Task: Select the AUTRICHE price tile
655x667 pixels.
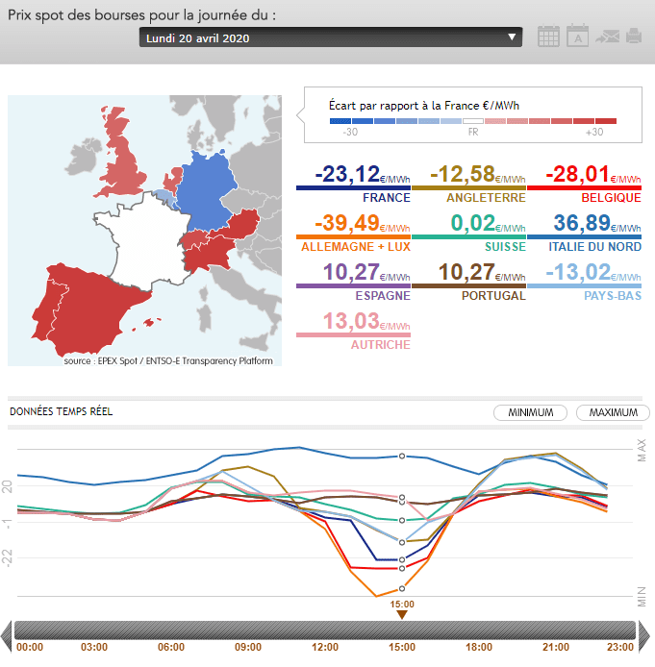Action: click(x=354, y=330)
